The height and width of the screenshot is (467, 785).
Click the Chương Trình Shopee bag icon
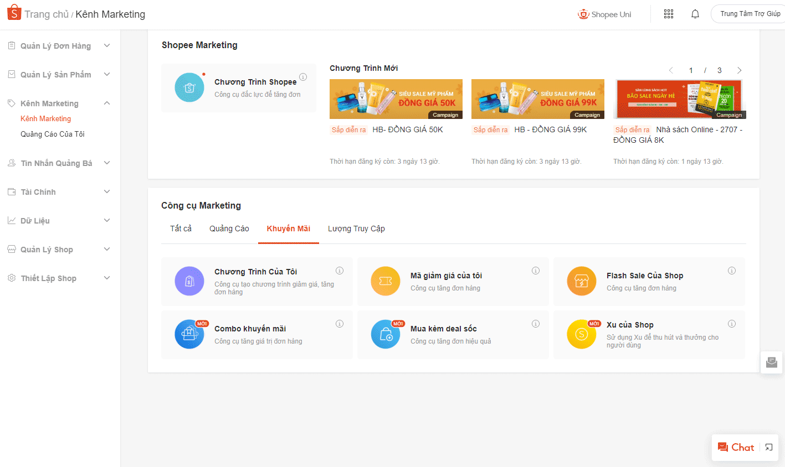click(x=189, y=87)
